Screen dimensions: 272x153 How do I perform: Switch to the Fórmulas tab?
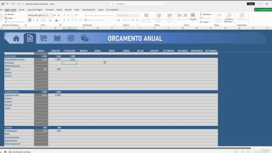tap(49, 10)
